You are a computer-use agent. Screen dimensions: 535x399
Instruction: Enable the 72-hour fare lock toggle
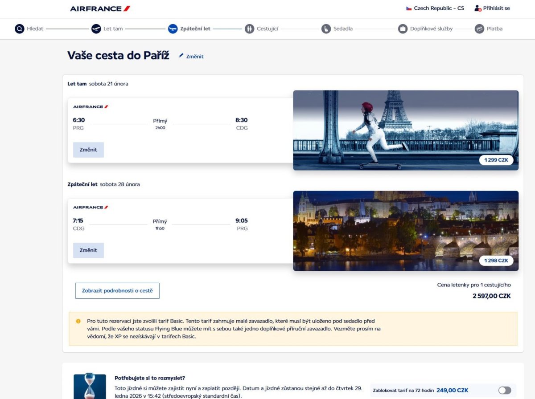[x=504, y=390]
